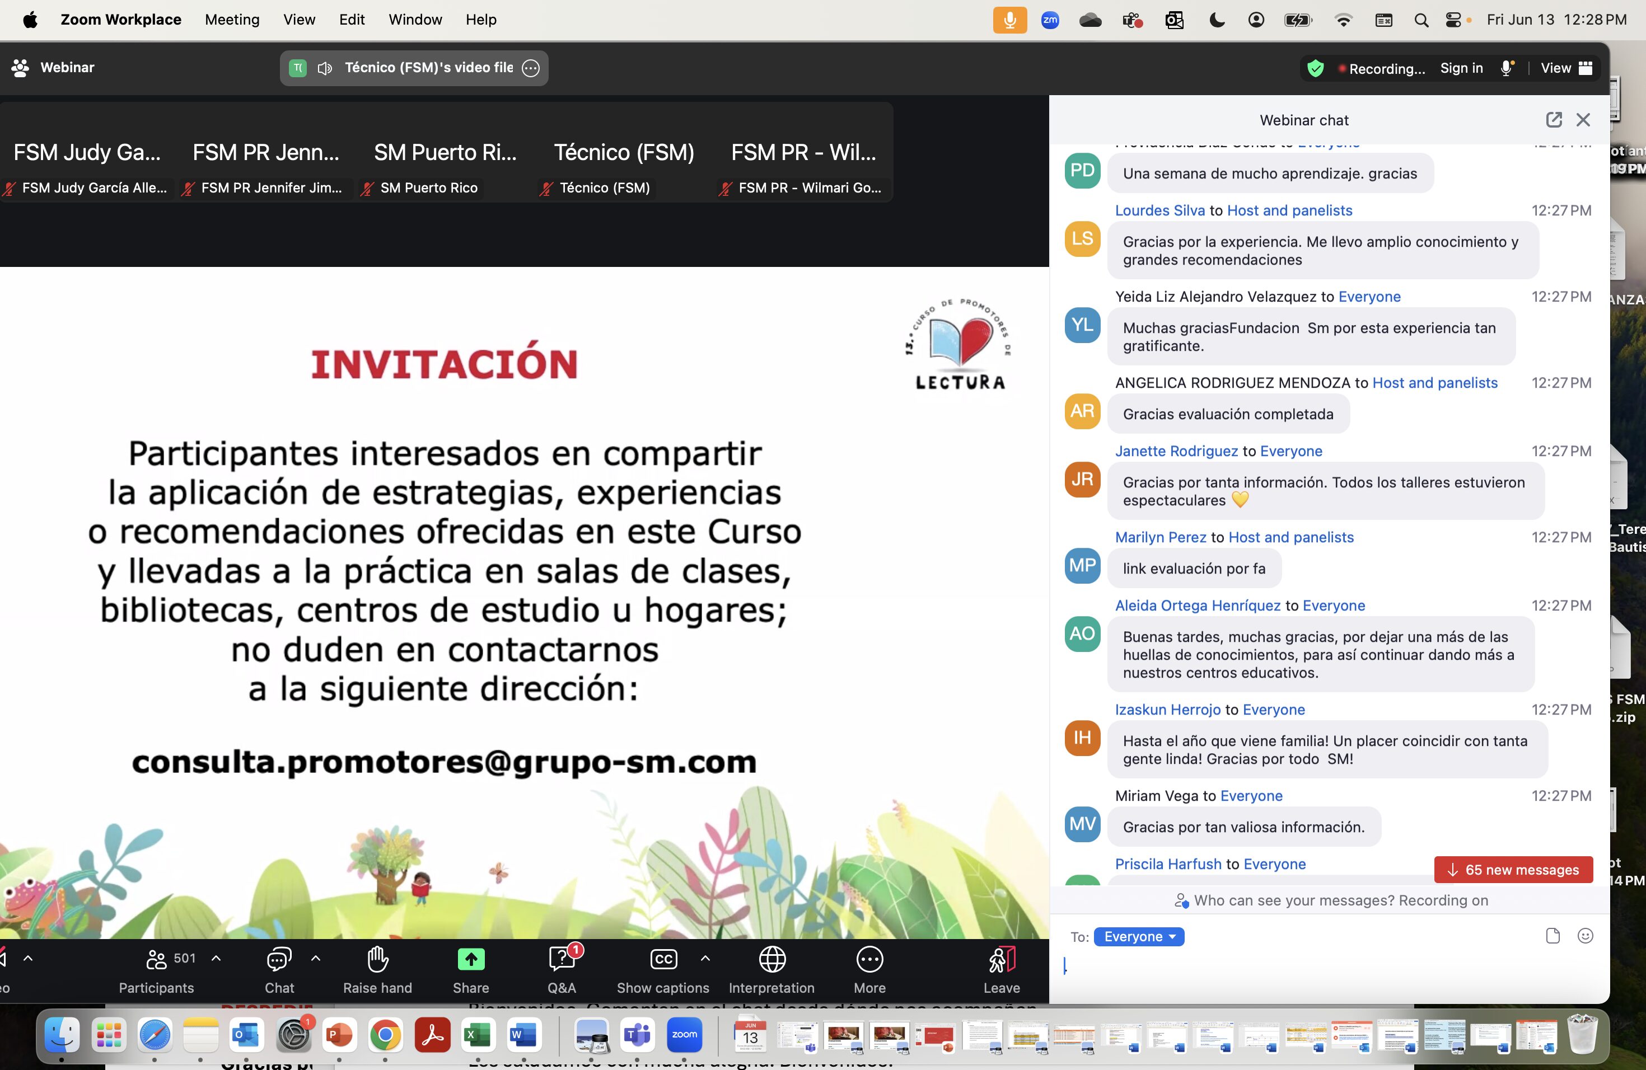This screenshot has height=1070, width=1646.
Task: Expand the Show captions options arrow
Action: (705, 958)
